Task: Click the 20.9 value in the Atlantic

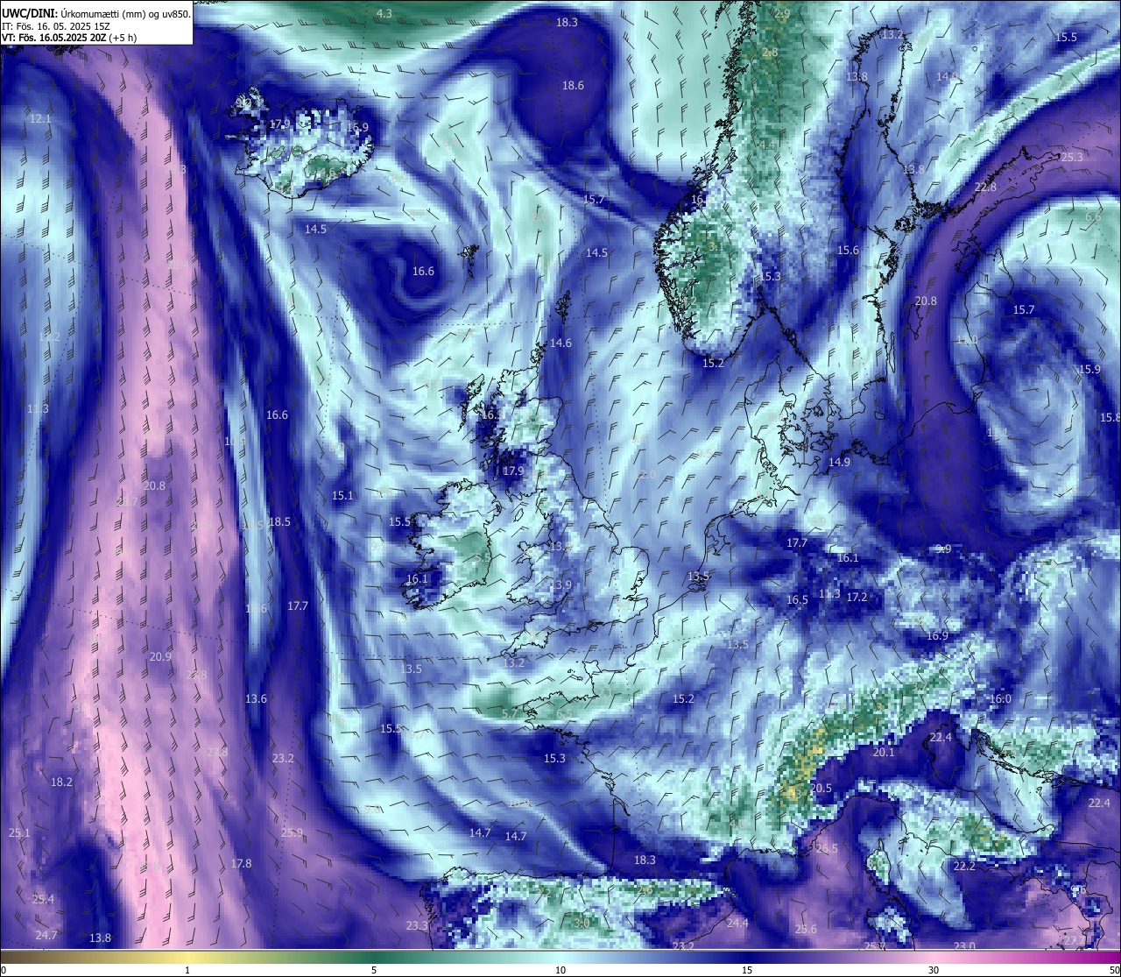Action: tap(160, 656)
